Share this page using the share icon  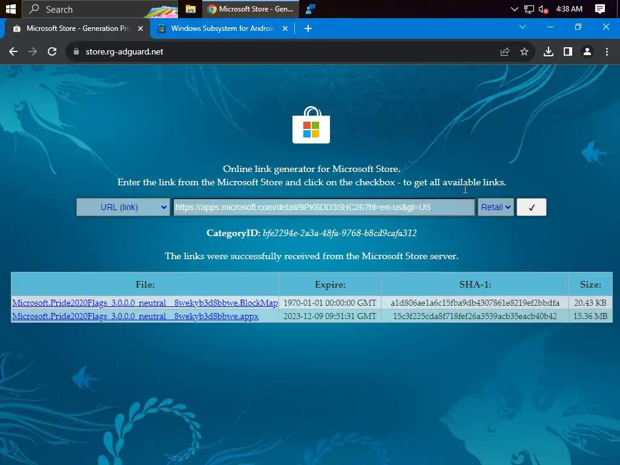[505, 52]
